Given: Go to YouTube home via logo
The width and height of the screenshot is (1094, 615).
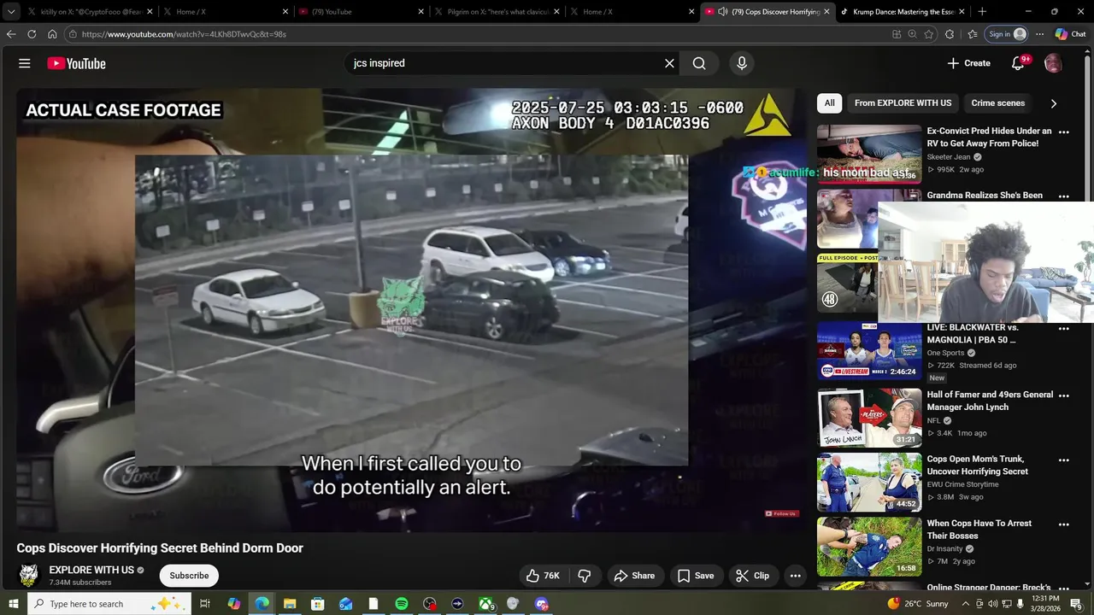Looking at the screenshot, I should 77,63.
